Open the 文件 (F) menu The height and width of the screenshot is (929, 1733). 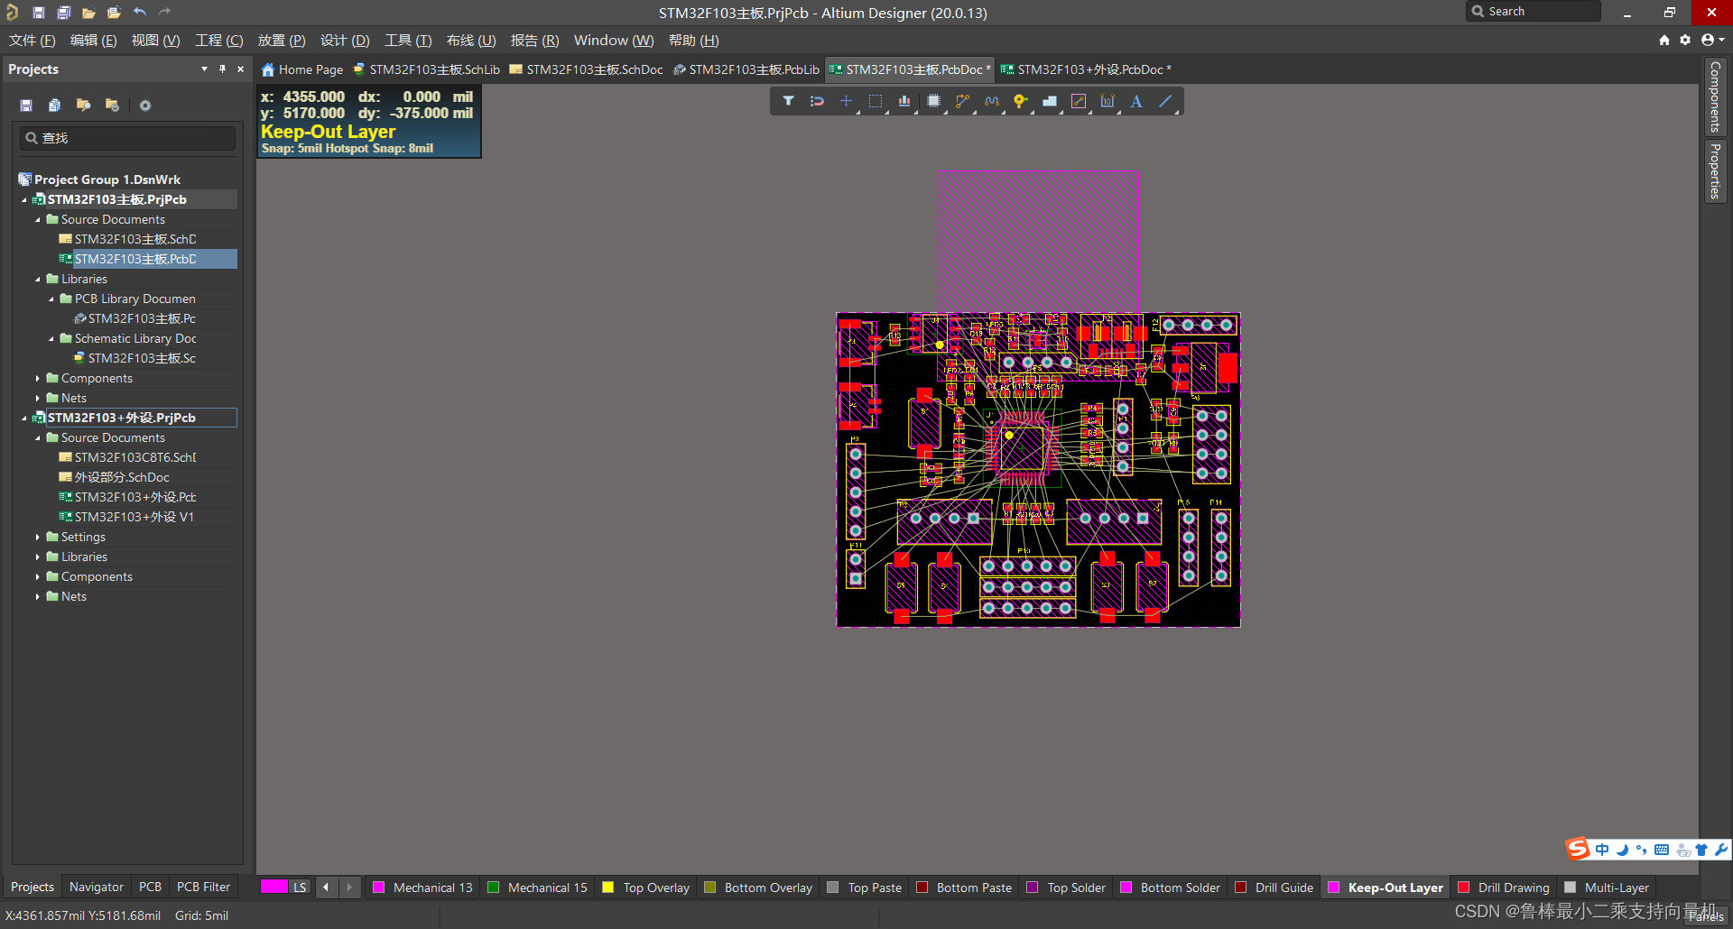click(x=32, y=41)
